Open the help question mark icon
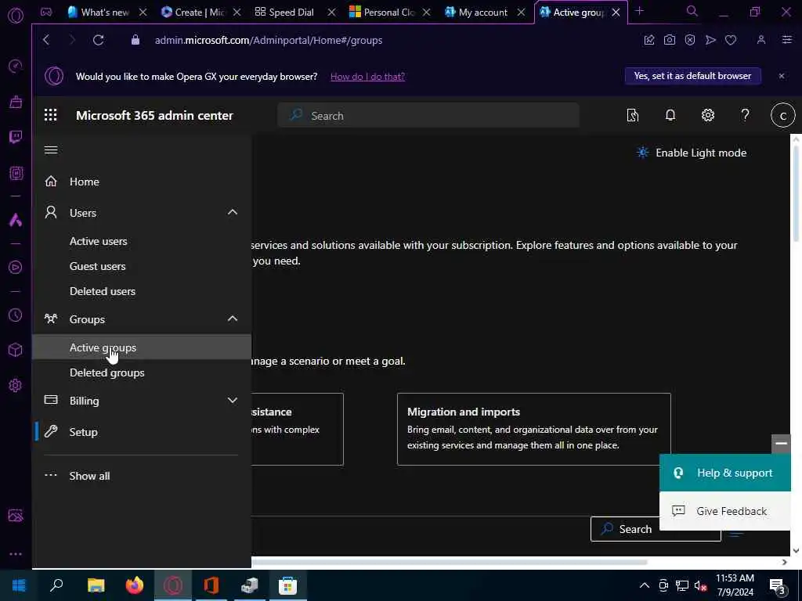Screen dimensions: 802x601 click(x=745, y=115)
